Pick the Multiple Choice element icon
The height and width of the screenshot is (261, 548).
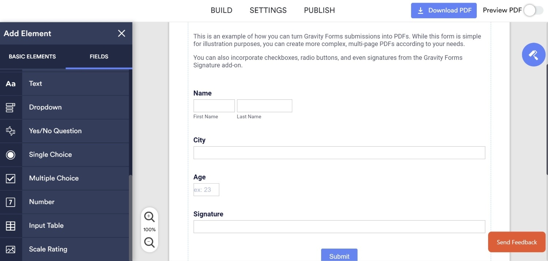tap(11, 178)
